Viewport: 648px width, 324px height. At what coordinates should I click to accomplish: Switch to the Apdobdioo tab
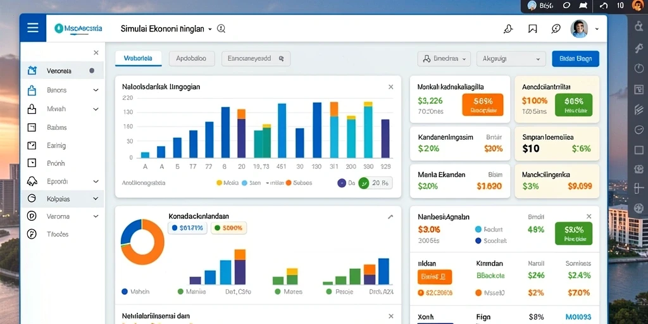[x=192, y=59]
